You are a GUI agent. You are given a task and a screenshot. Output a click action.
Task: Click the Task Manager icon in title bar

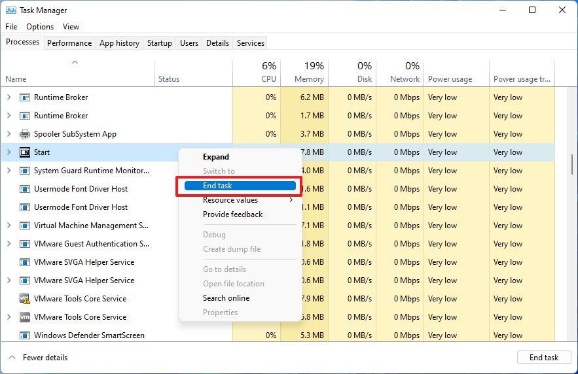pyautogui.click(x=11, y=10)
